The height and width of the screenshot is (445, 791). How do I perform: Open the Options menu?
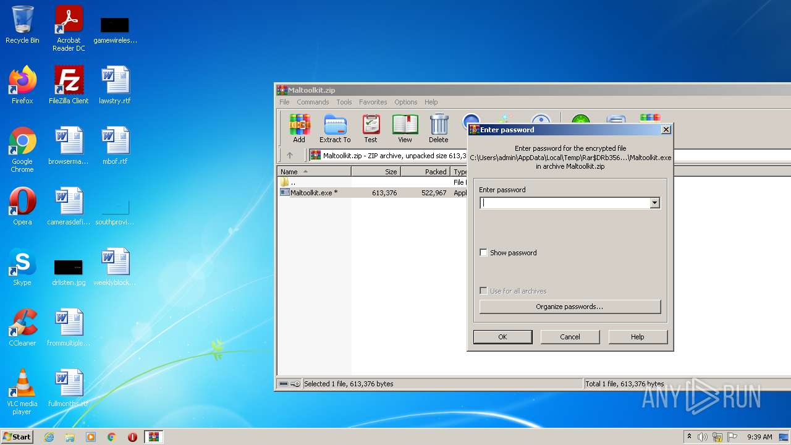click(406, 102)
